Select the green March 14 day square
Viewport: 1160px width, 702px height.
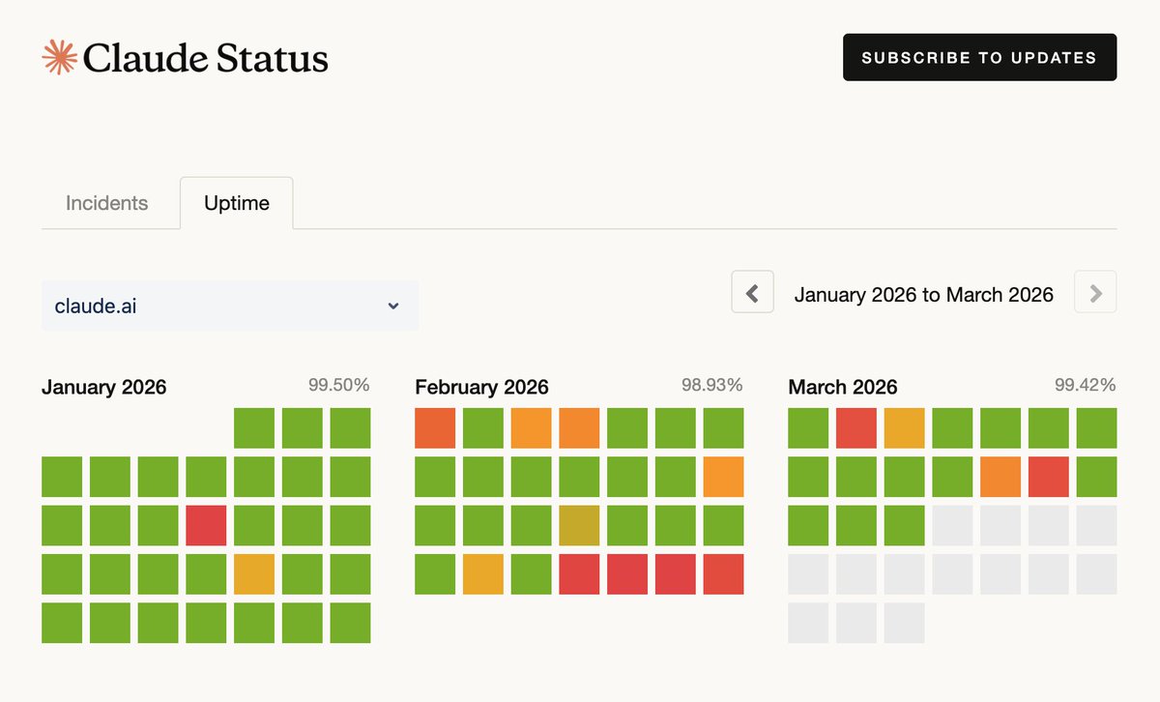pos(1096,477)
